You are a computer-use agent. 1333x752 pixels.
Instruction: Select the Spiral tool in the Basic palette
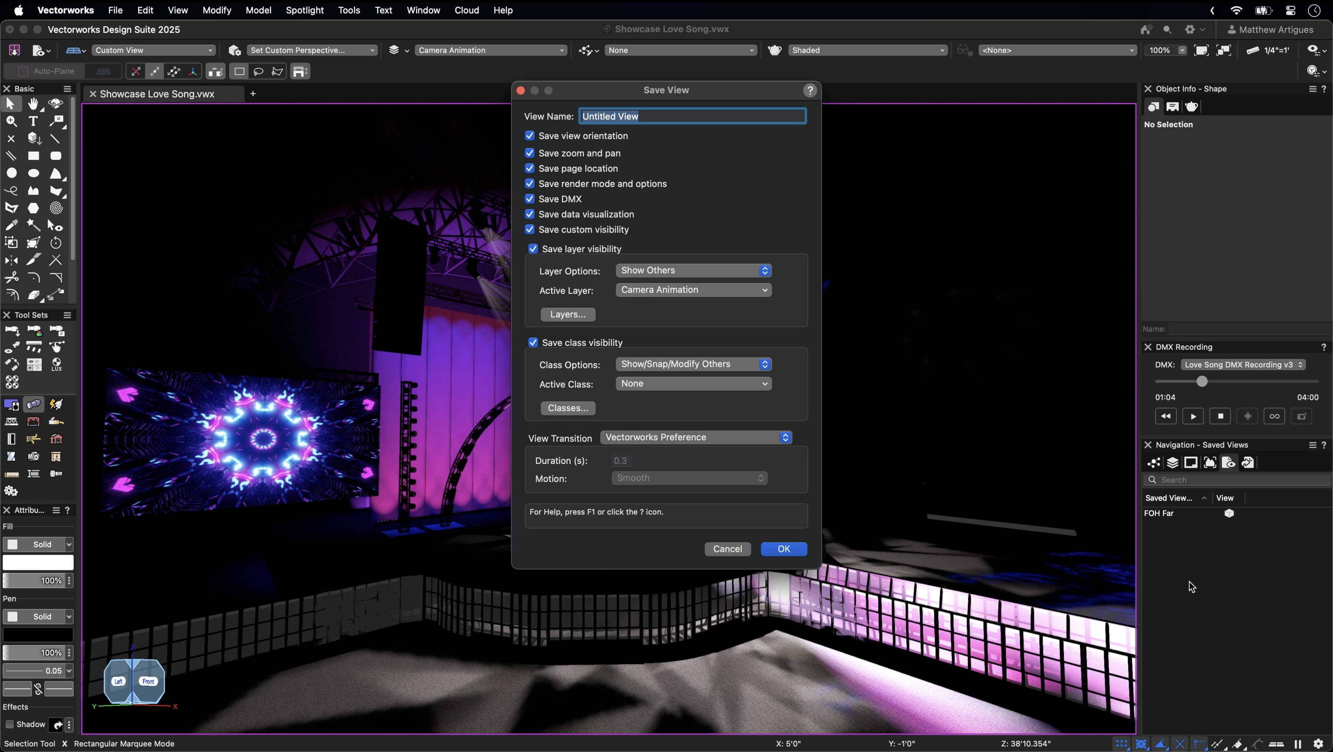tap(56, 208)
